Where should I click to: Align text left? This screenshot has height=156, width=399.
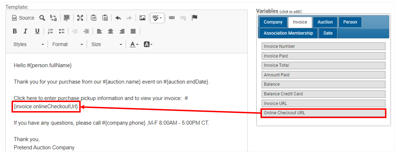pyautogui.click(x=99, y=31)
